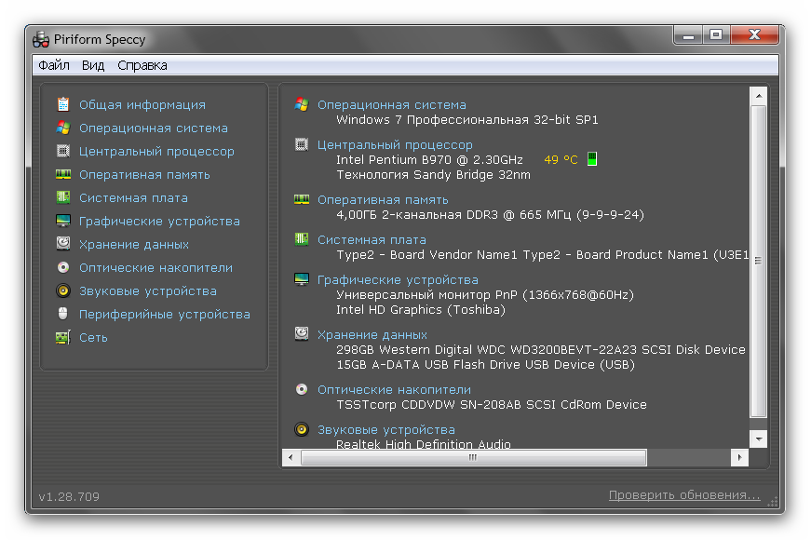Click the vertical scrollbar thumb

[758, 261]
